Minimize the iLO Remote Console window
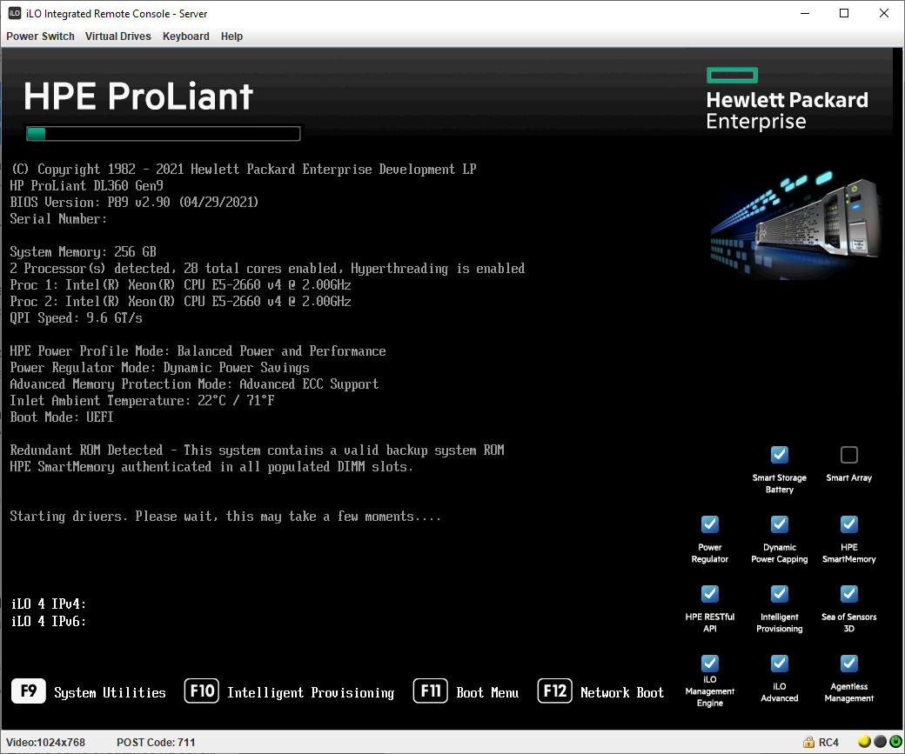Viewport: 905px width, 754px height. pyautogui.click(x=805, y=13)
